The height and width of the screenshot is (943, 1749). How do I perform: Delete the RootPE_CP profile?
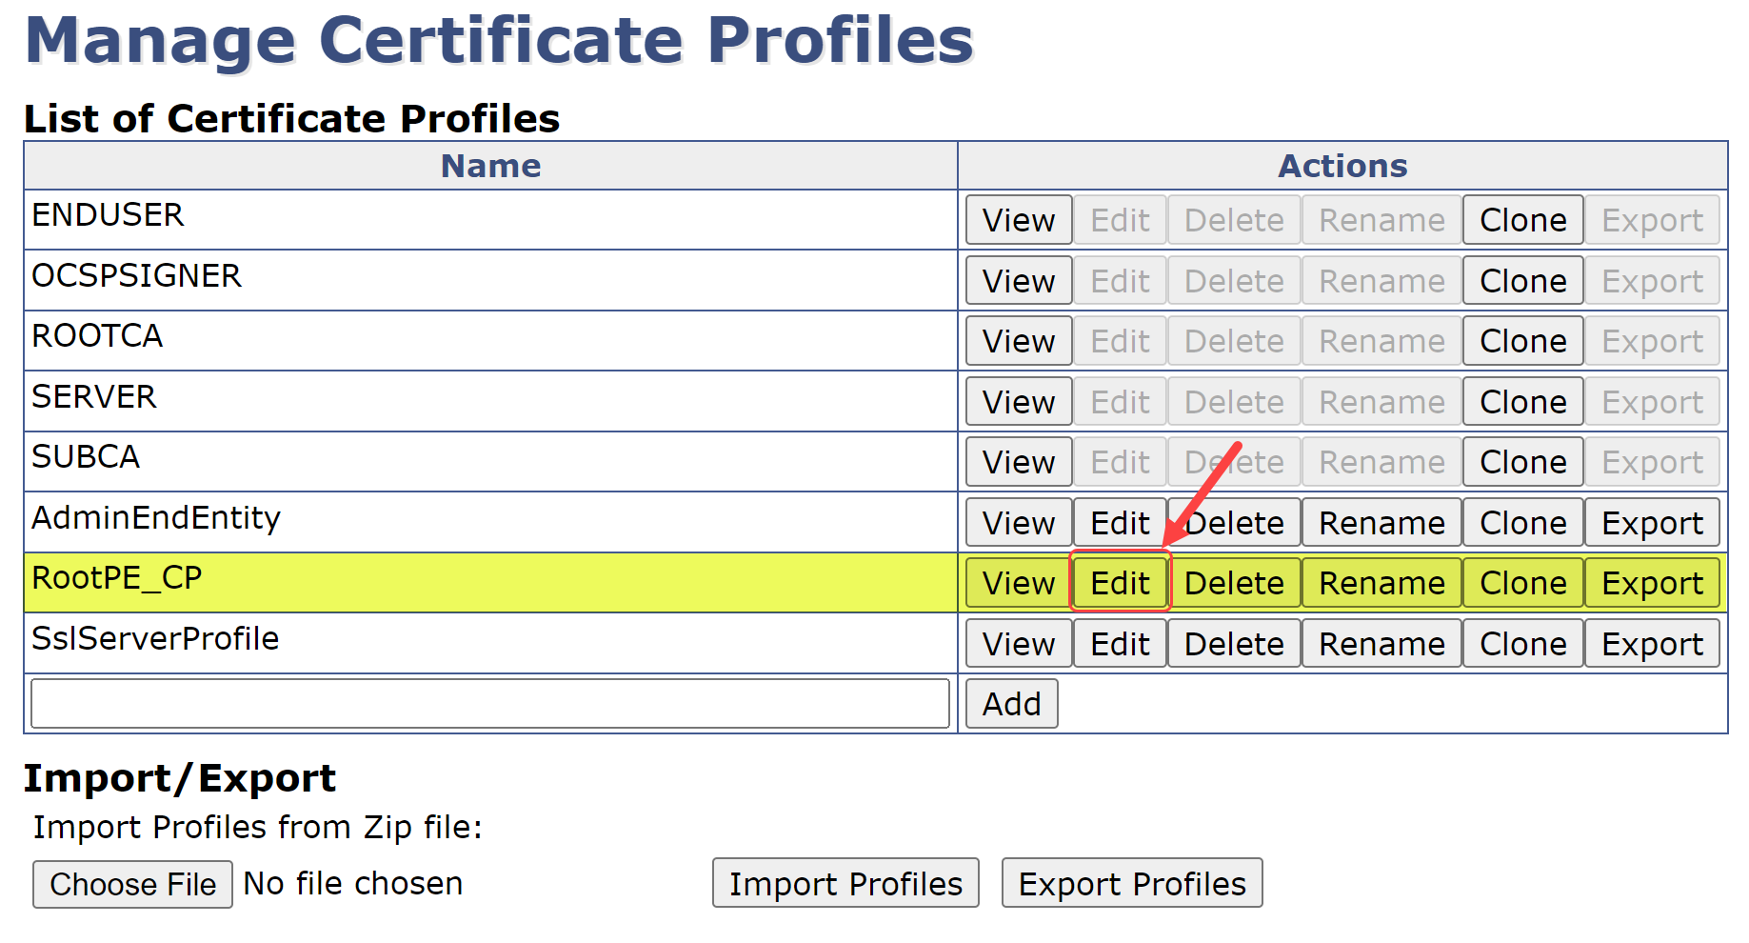point(1234,583)
